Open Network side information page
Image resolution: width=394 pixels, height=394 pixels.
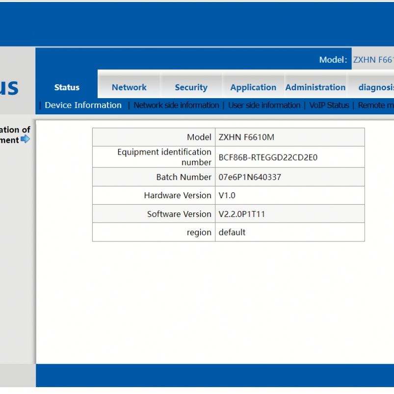[176, 105]
